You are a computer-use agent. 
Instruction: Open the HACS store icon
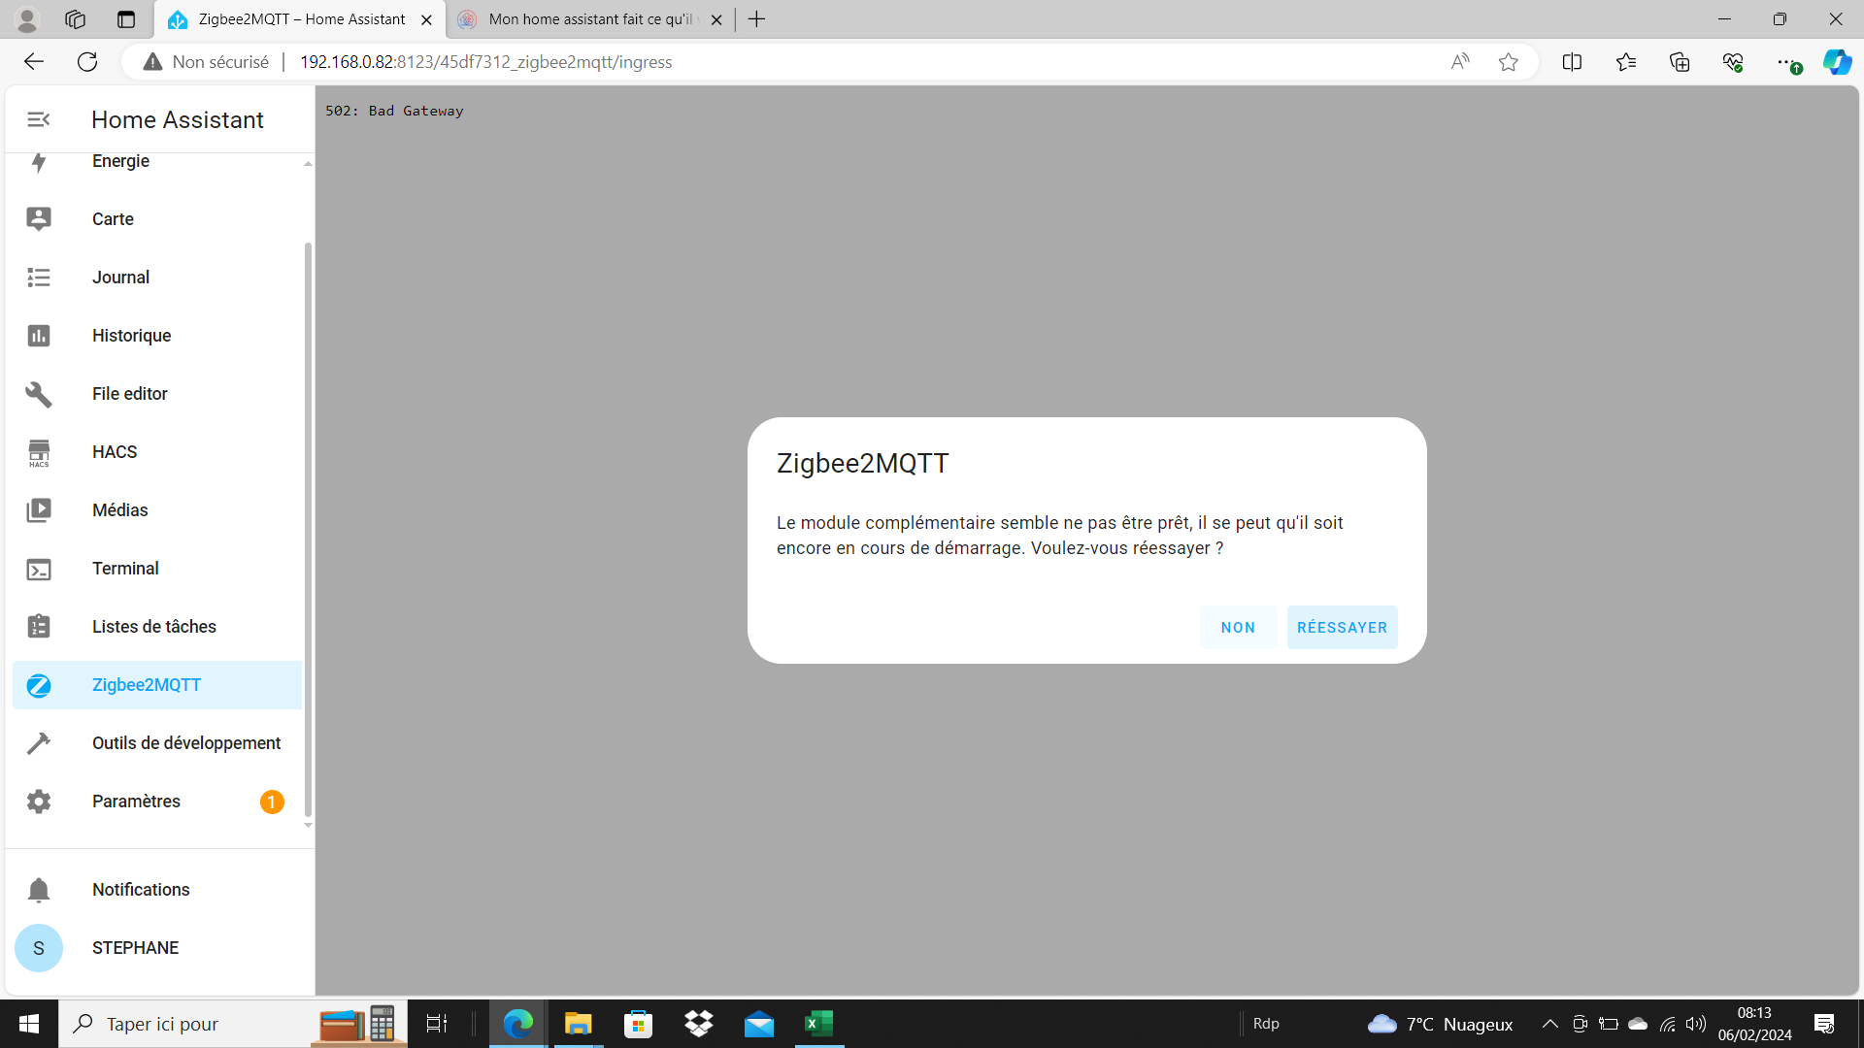click(x=39, y=452)
